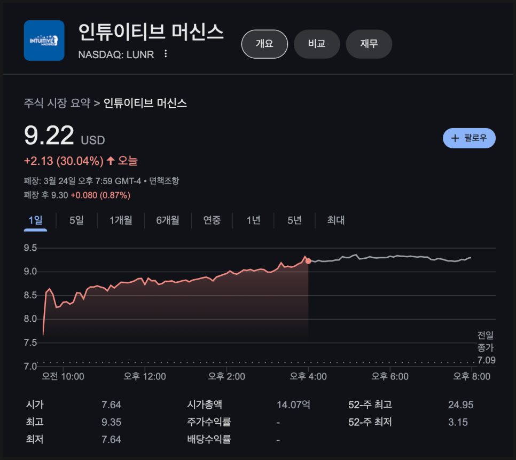The width and height of the screenshot is (516, 460).
Task: Click the 인튜이티브 머신스 company title heading
Action: point(151,32)
